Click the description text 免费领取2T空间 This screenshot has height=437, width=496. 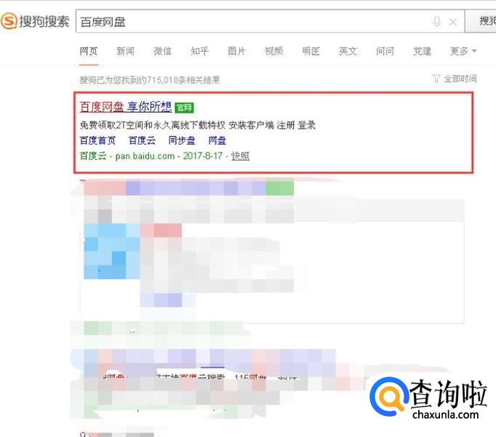point(111,125)
